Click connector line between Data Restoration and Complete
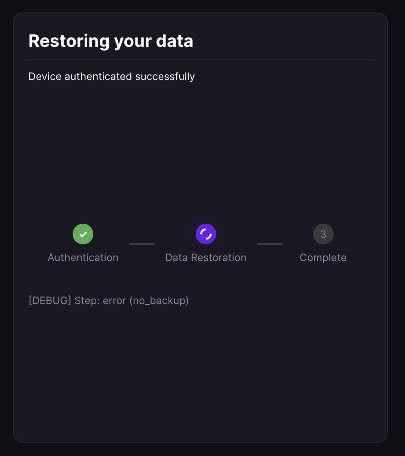Image resolution: width=405 pixels, height=456 pixels. pyautogui.click(x=270, y=244)
